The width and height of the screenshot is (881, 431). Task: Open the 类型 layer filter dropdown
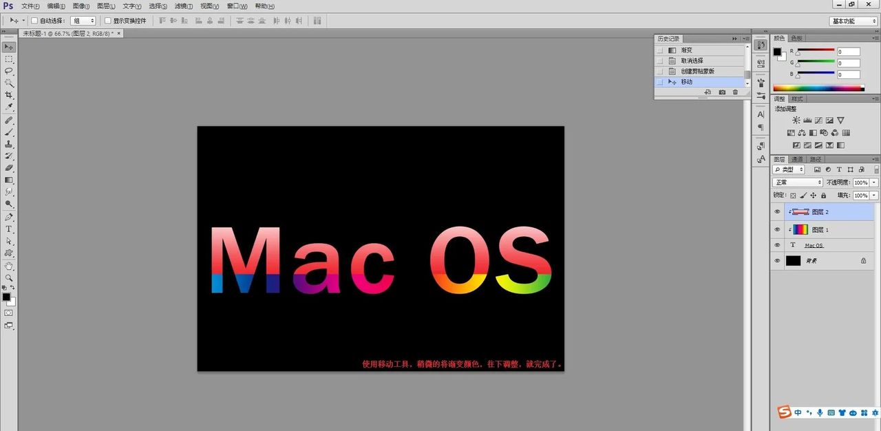click(x=789, y=169)
